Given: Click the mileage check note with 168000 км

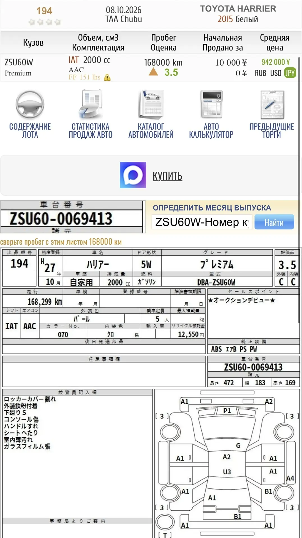Looking at the screenshot, I should 61,242.
